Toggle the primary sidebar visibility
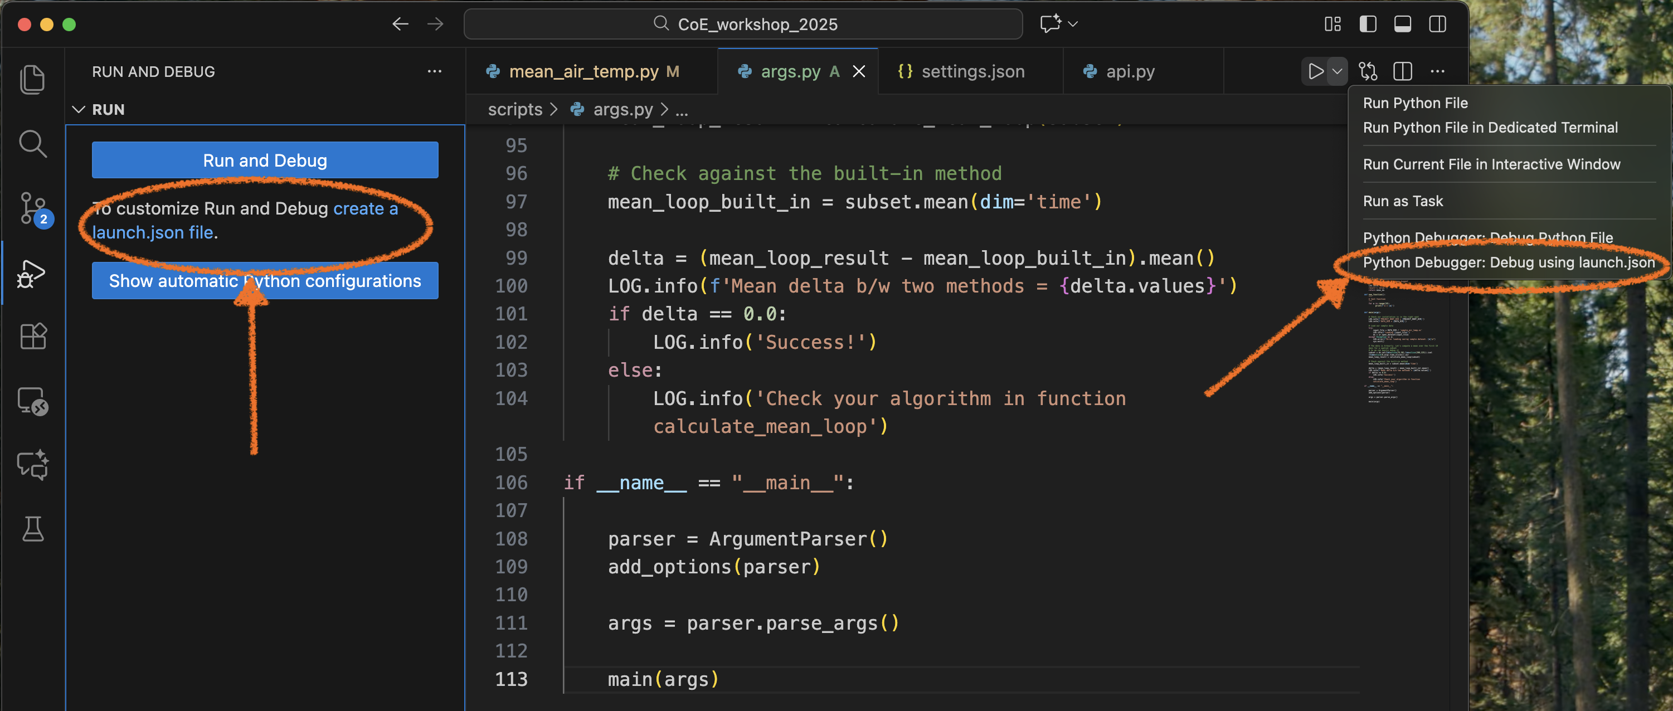The image size is (1673, 711). [1368, 24]
